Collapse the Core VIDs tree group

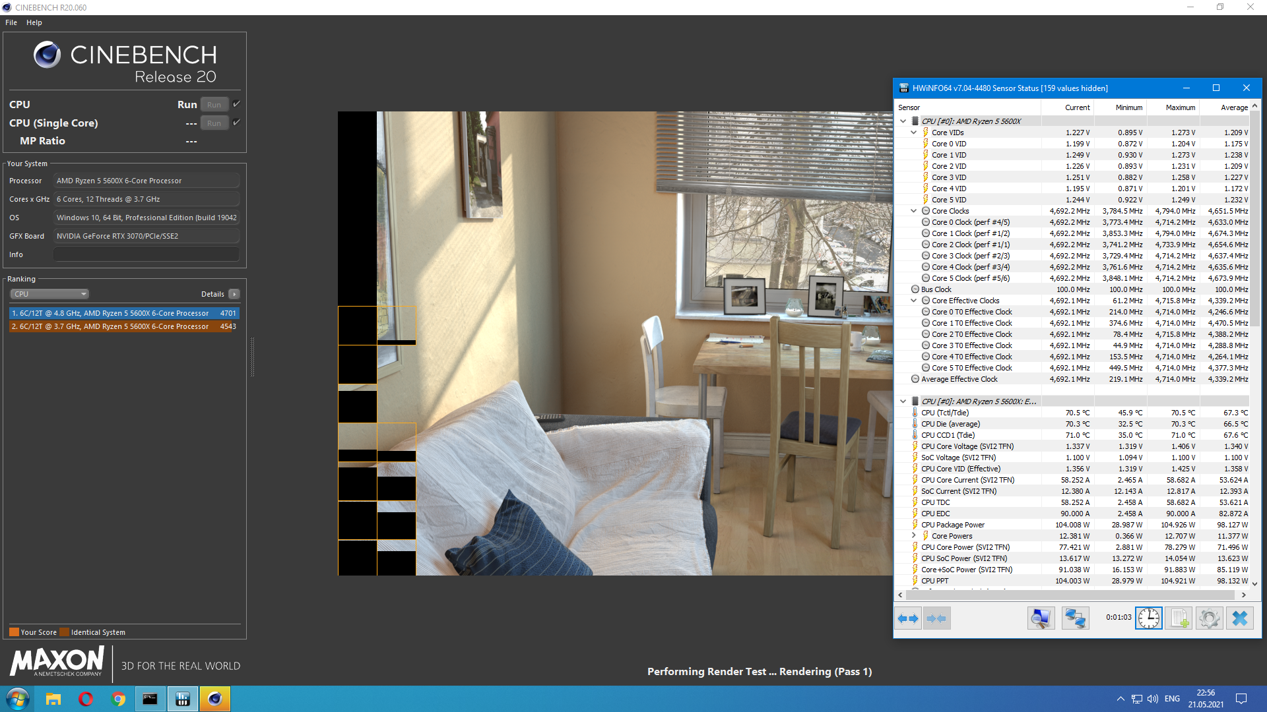pos(914,133)
